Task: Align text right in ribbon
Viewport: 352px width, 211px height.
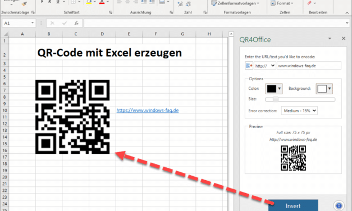Action: point(135,2)
